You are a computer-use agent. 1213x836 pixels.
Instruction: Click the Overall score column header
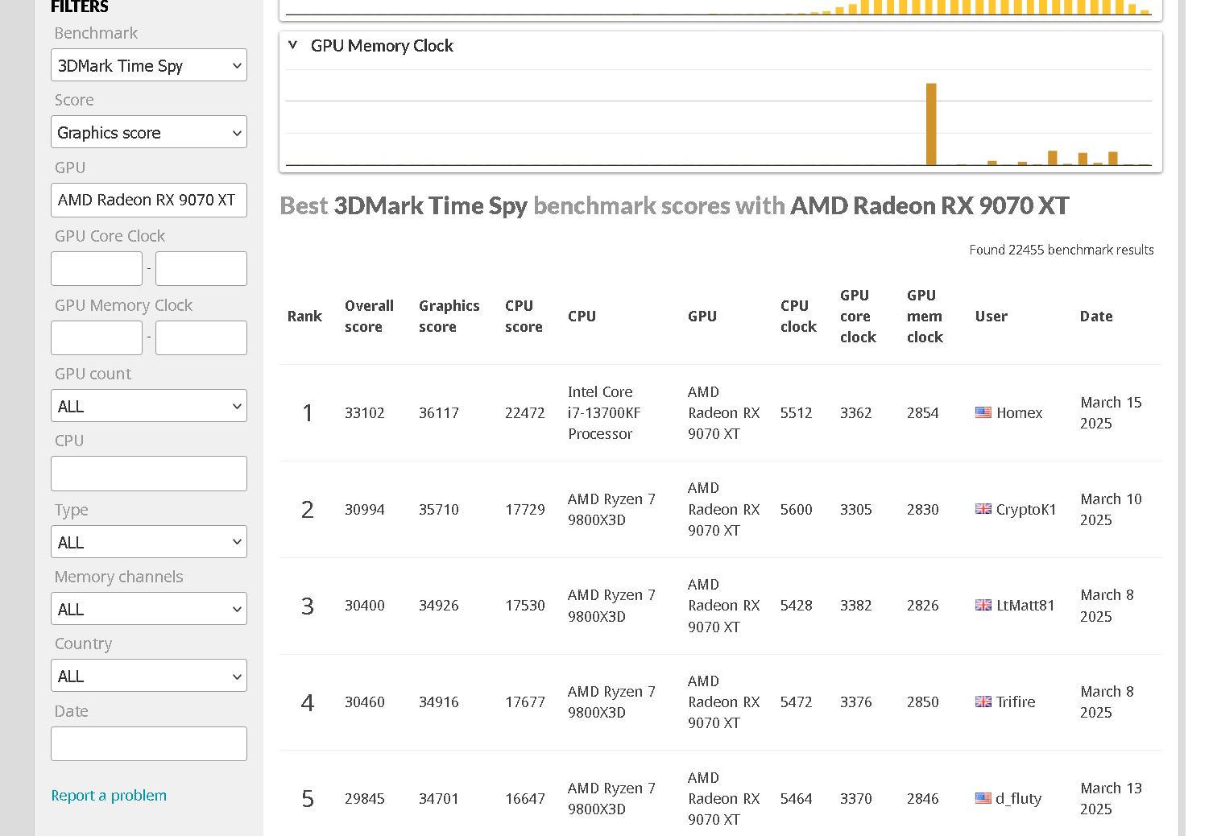(369, 316)
